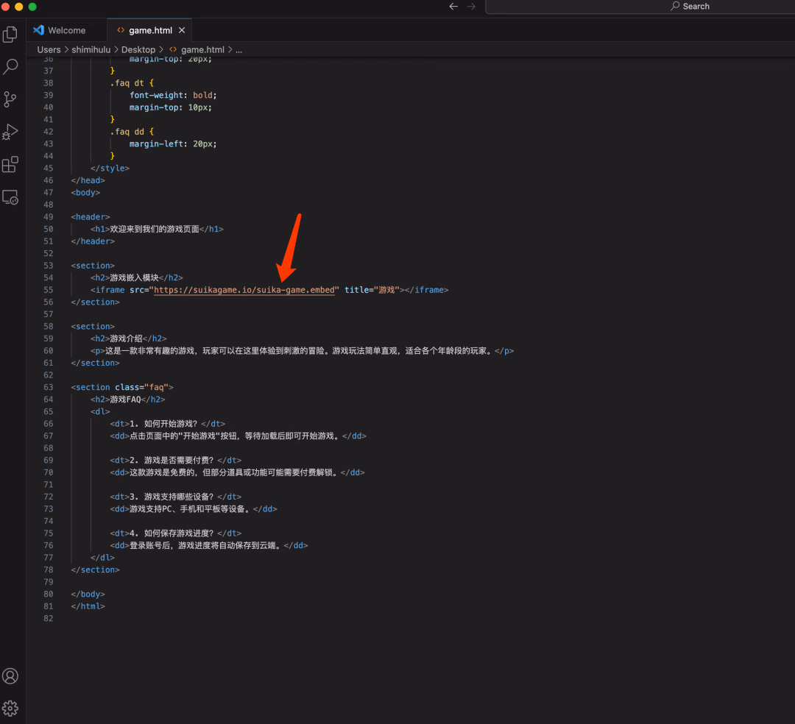795x724 pixels.
Task: Click the dd line 这款游戏是免费的
Action: [x=237, y=472]
